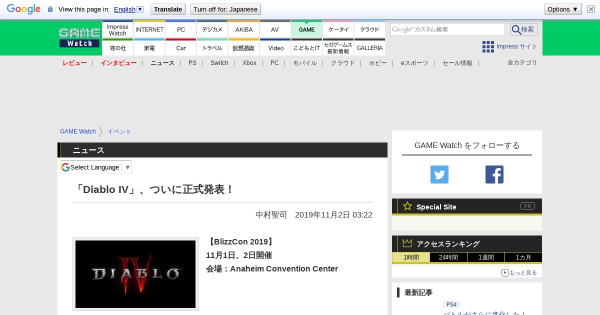Open the Diablo IV logo image
Image resolution: width=600 pixels, height=315 pixels.
[135, 274]
